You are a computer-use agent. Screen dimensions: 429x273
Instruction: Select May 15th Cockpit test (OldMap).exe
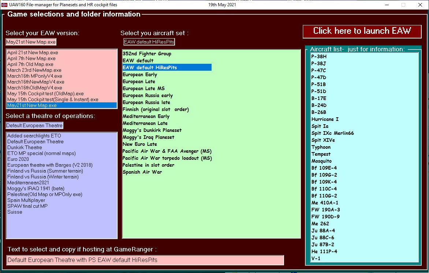(45, 93)
